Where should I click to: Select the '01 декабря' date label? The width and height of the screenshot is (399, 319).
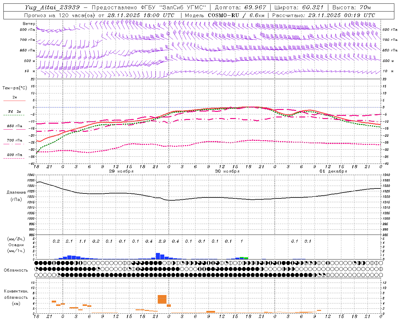333,171
